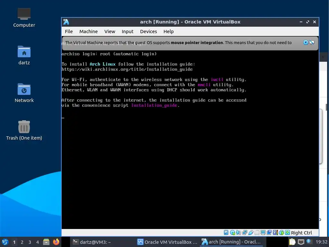Open the application start menu in the taskbar
The height and width of the screenshot is (247, 329).
[x=5, y=242]
